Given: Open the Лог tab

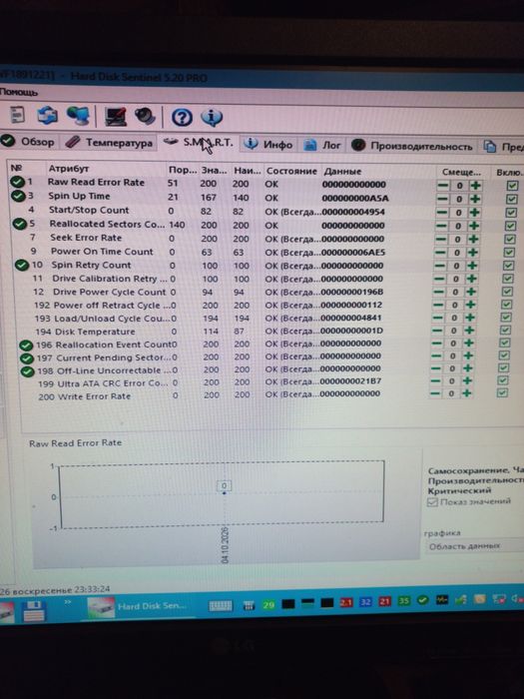Looking at the screenshot, I should (321, 145).
